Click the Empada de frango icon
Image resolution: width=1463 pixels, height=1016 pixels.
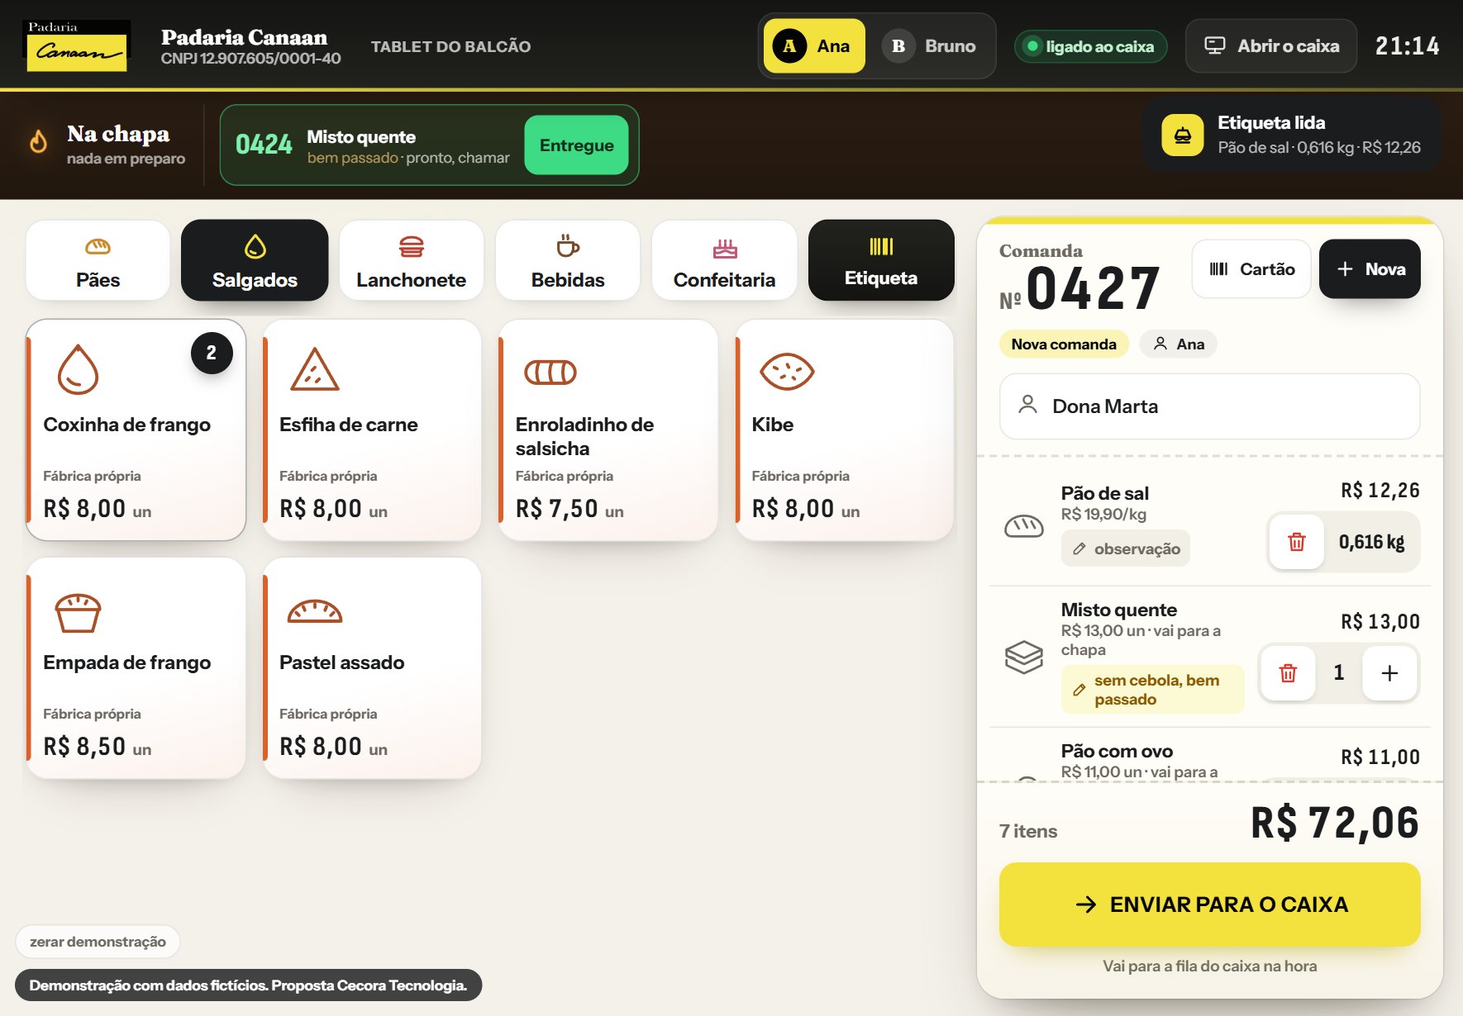78,612
